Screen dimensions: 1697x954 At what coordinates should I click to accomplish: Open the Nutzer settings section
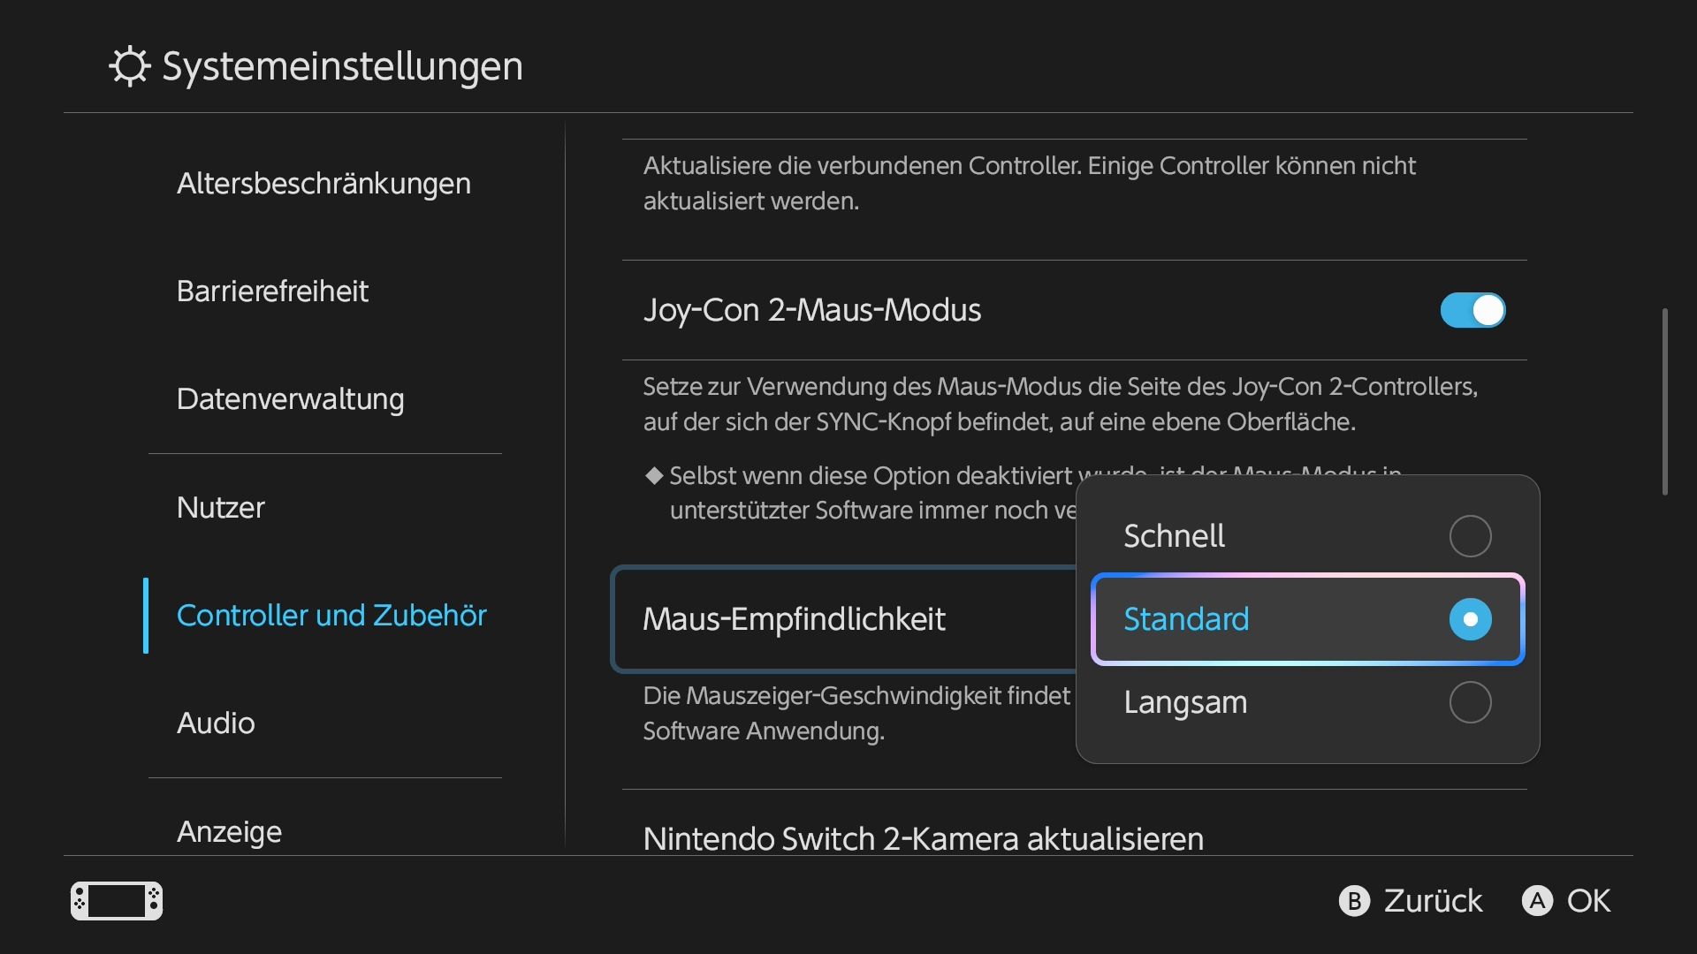click(220, 508)
